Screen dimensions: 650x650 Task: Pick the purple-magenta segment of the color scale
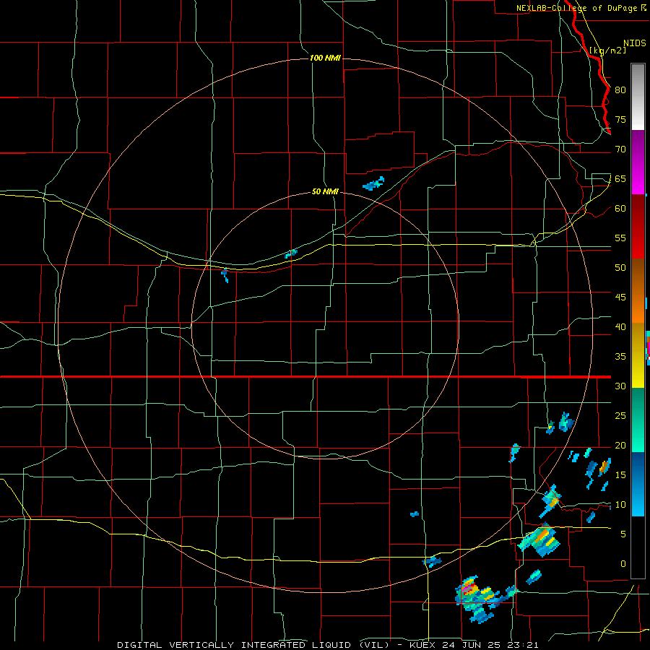tap(638, 162)
